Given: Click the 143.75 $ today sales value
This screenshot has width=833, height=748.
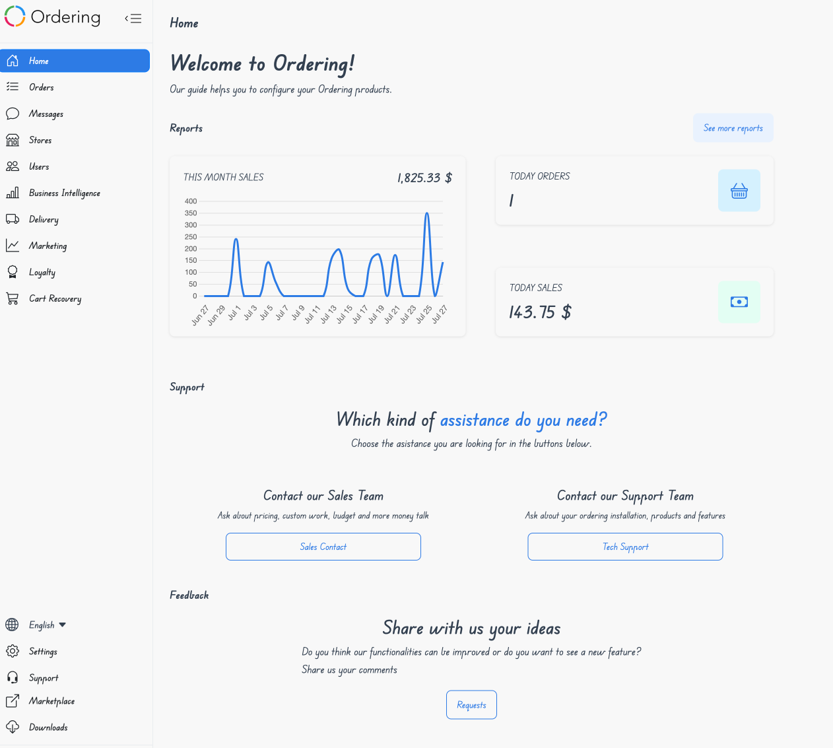Looking at the screenshot, I should coord(540,312).
